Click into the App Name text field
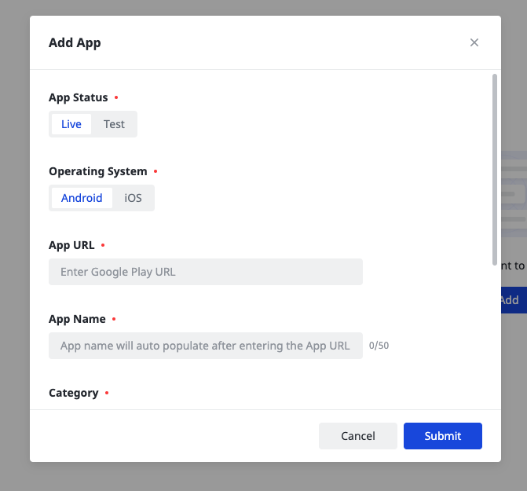 click(x=206, y=346)
